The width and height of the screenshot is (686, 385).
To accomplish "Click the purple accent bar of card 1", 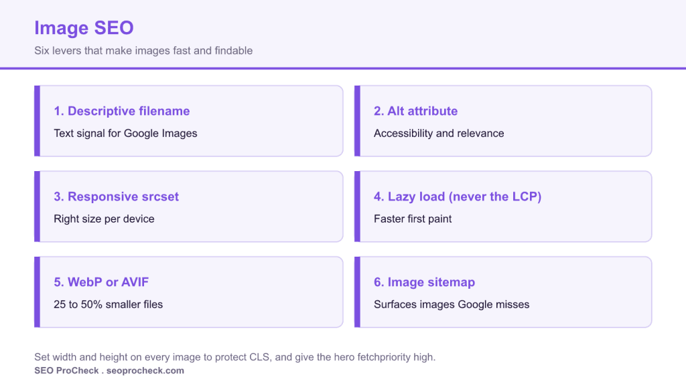I will (38, 121).
